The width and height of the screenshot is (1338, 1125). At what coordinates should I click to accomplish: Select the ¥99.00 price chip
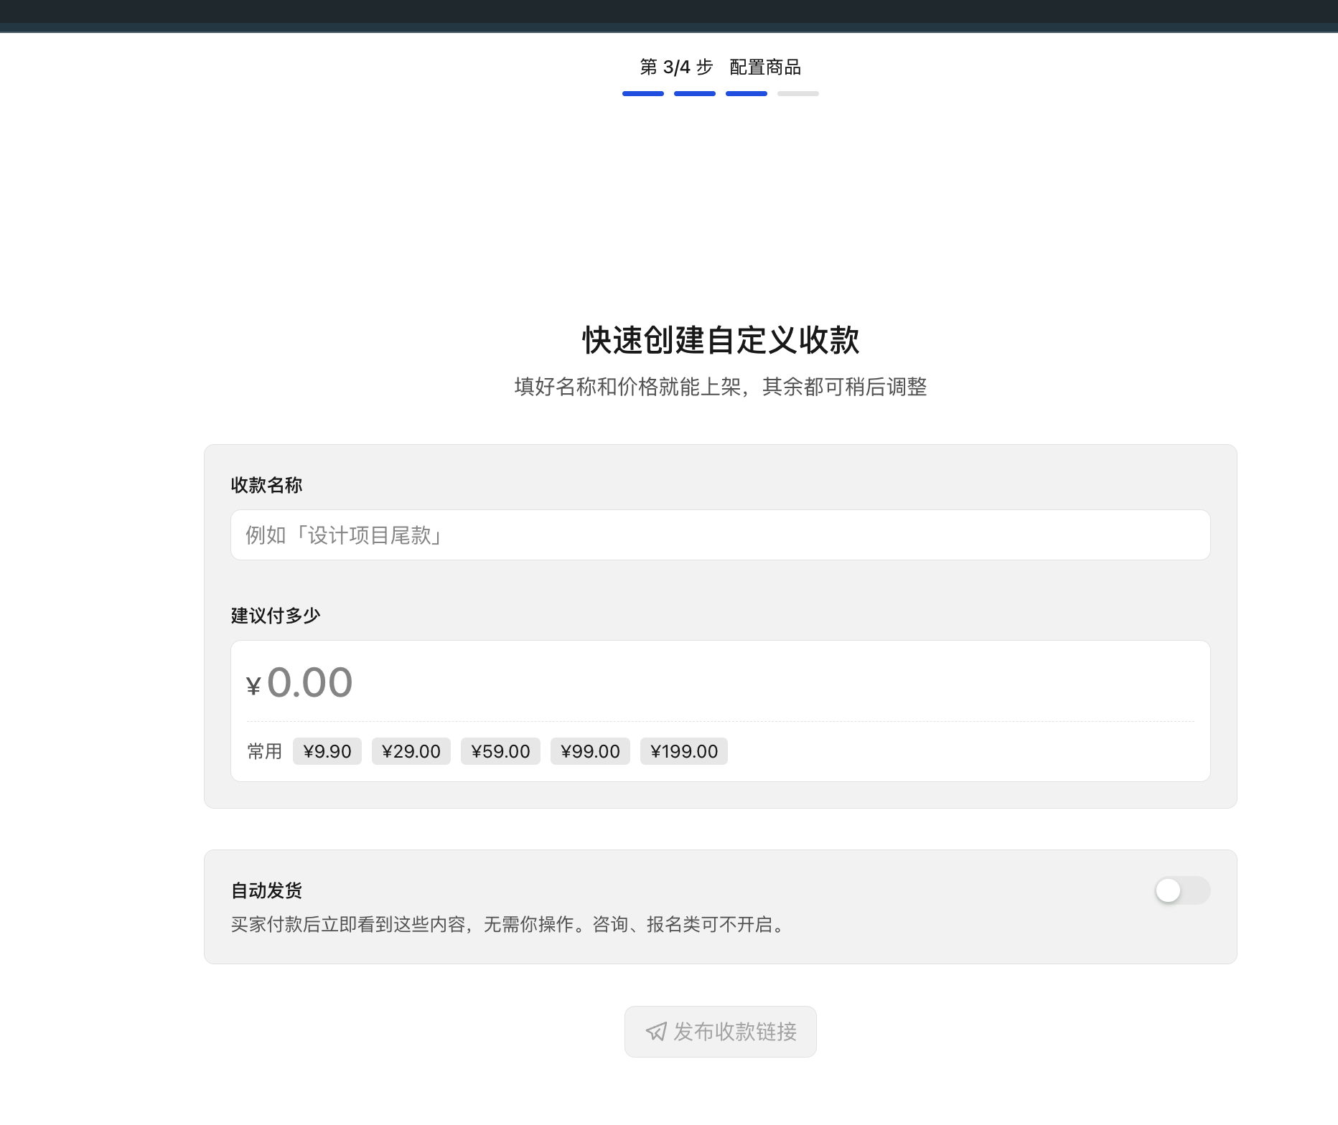590,751
